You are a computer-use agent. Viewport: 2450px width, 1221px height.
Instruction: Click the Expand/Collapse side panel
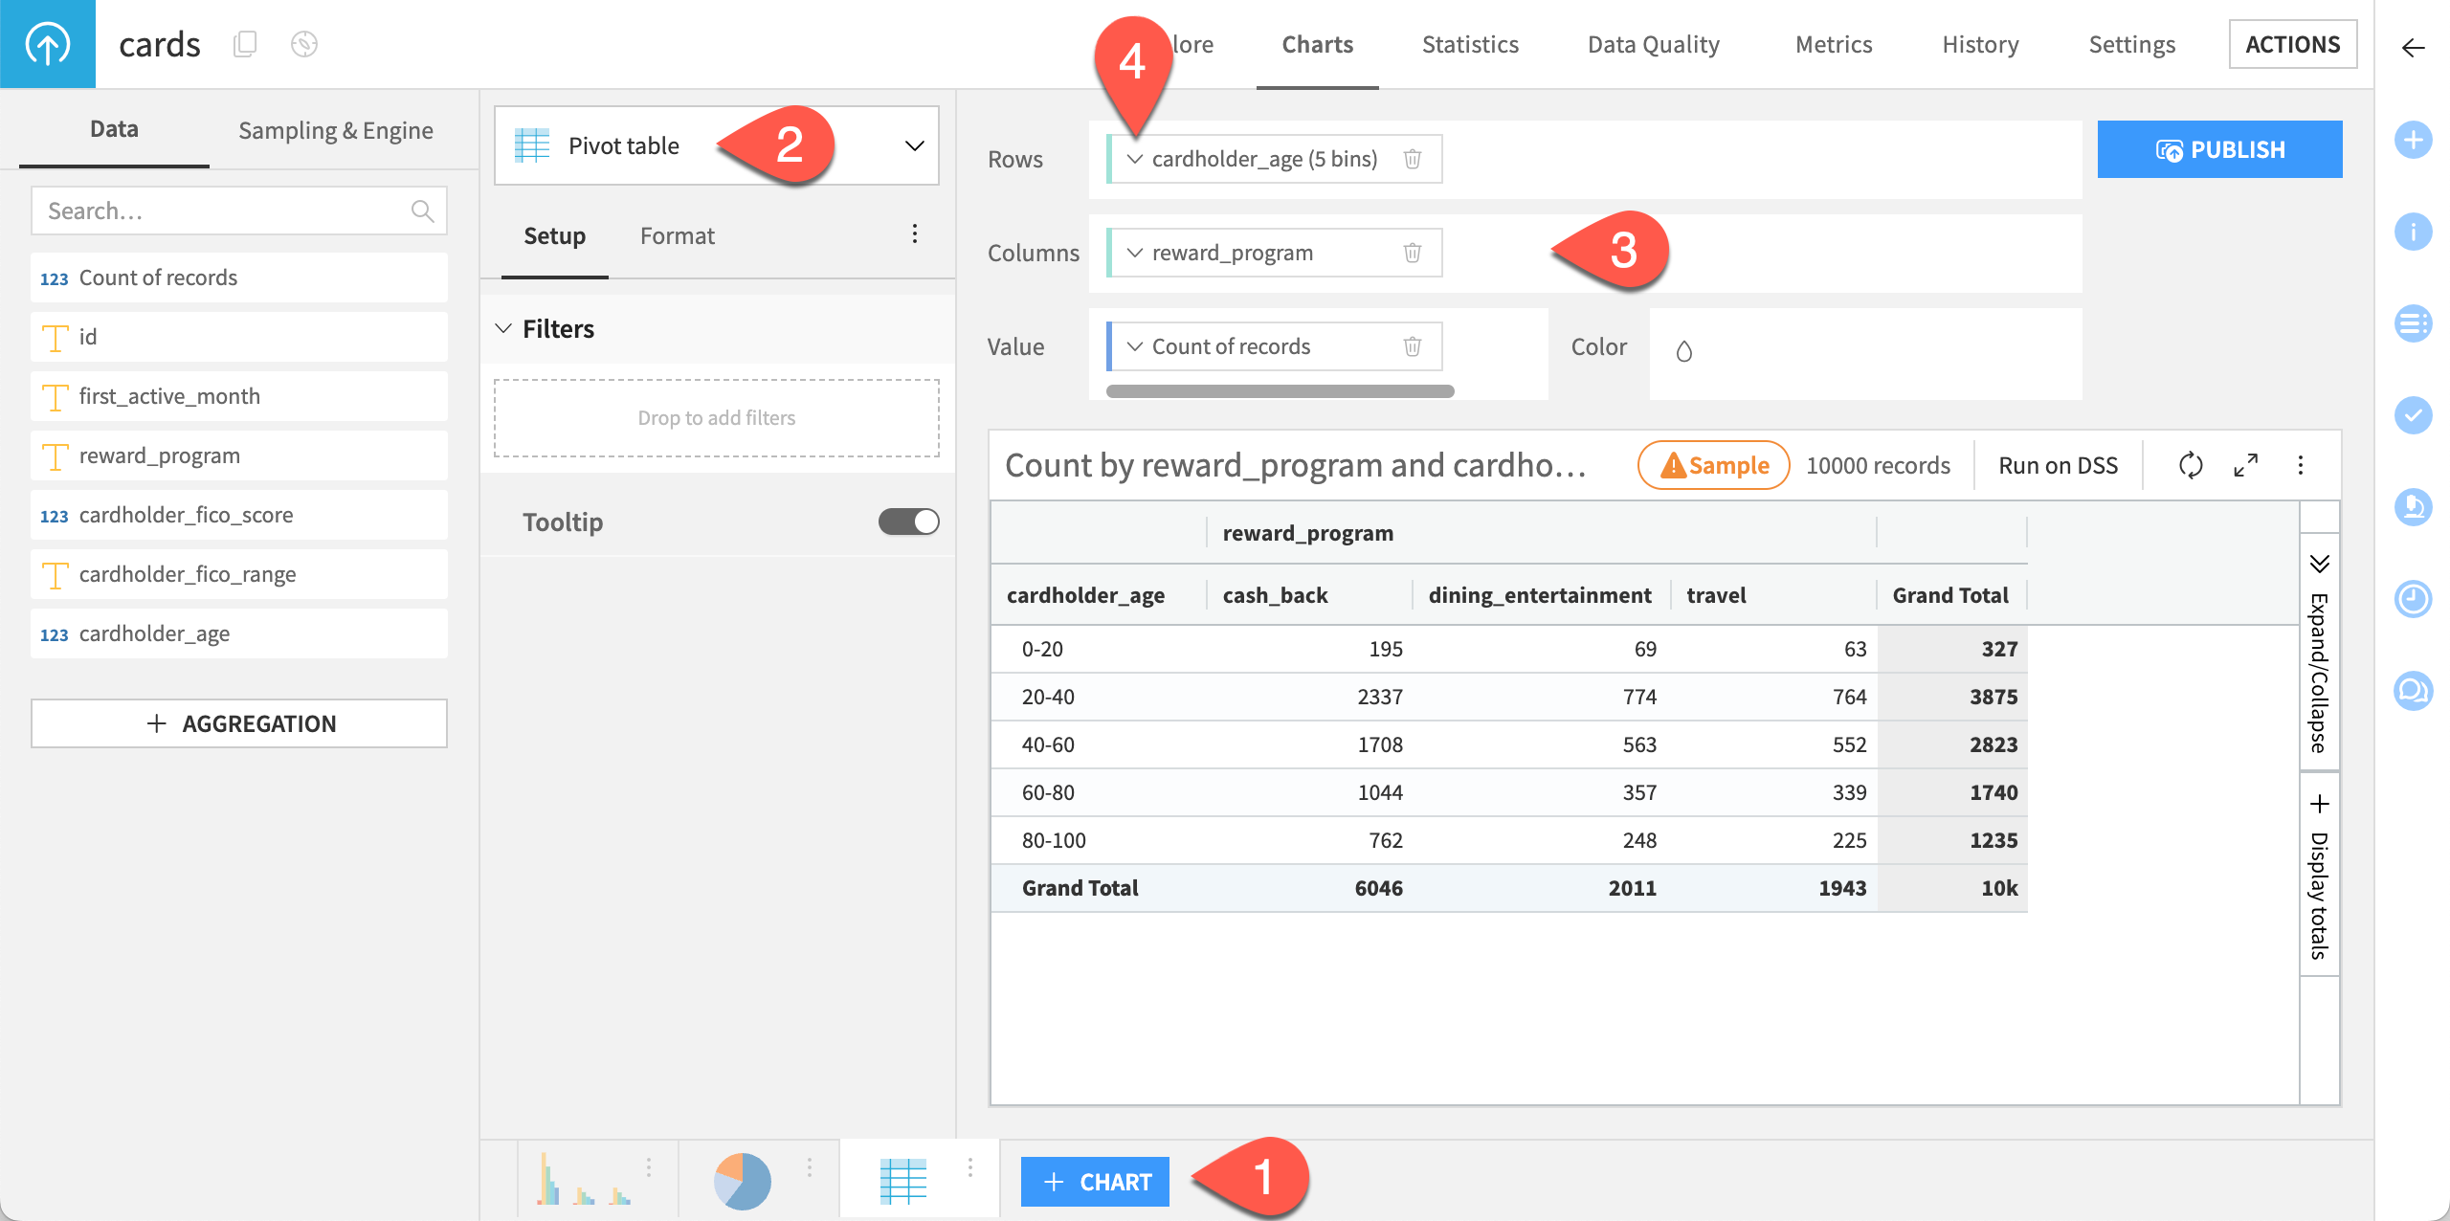click(2319, 652)
